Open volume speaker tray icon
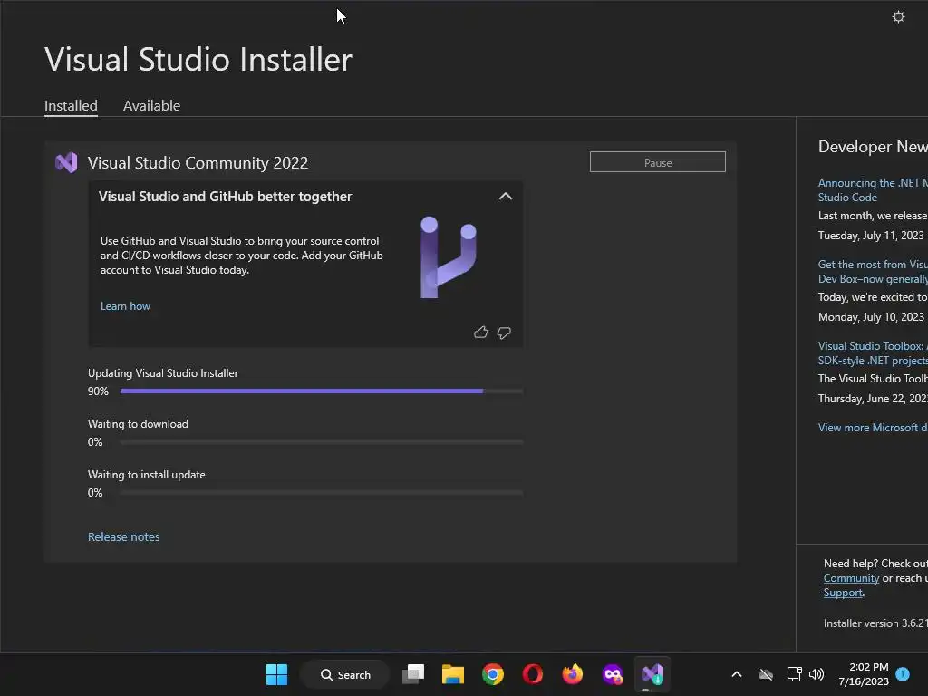The image size is (928, 696). tap(817, 674)
